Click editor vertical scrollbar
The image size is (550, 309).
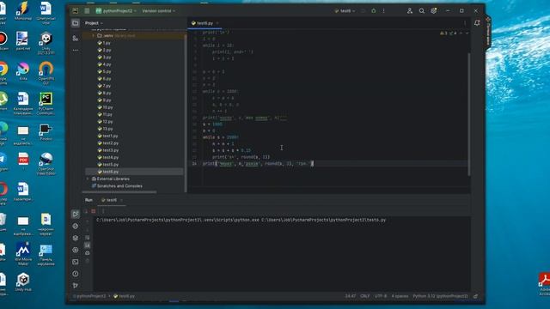(469, 114)
